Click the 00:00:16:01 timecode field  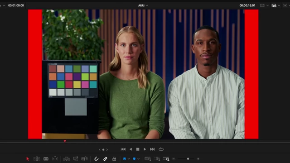pyautogui.click(x=247, y=5)
